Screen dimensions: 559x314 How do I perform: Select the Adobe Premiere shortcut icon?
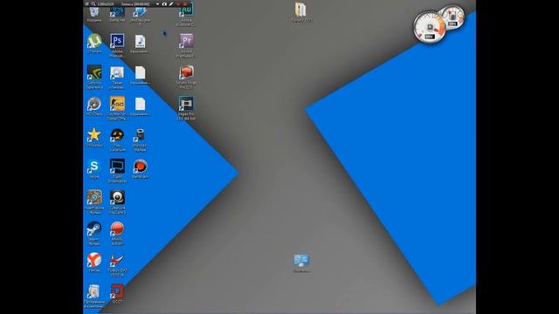(x=186, y=41)
